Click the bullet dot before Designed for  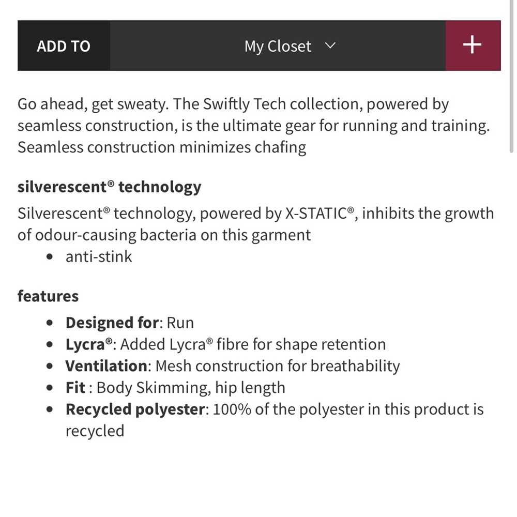pos(50,323)
